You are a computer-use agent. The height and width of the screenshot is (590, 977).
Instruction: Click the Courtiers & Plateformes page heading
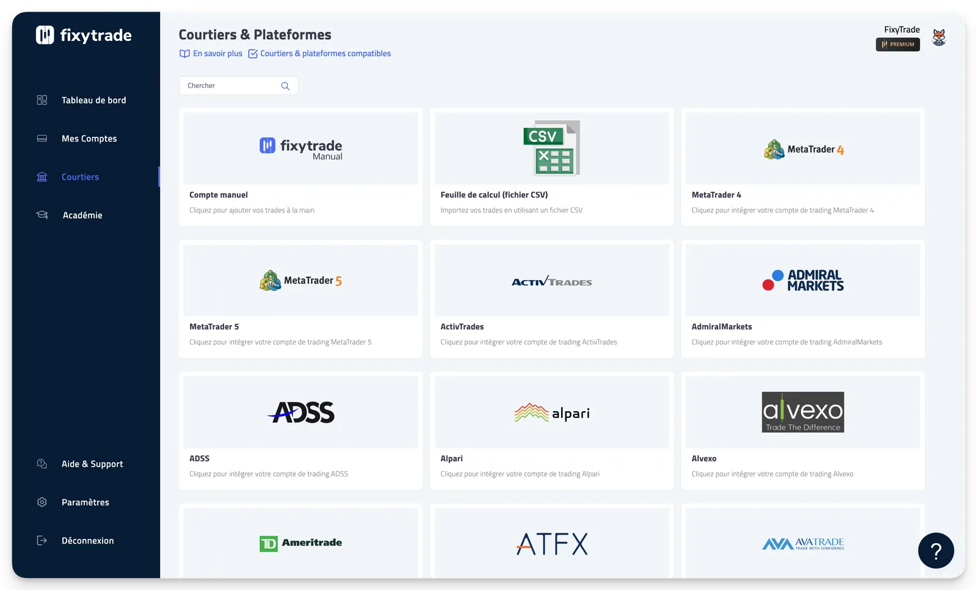255,35
